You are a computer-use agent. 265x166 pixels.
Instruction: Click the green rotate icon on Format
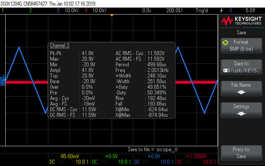225,43
